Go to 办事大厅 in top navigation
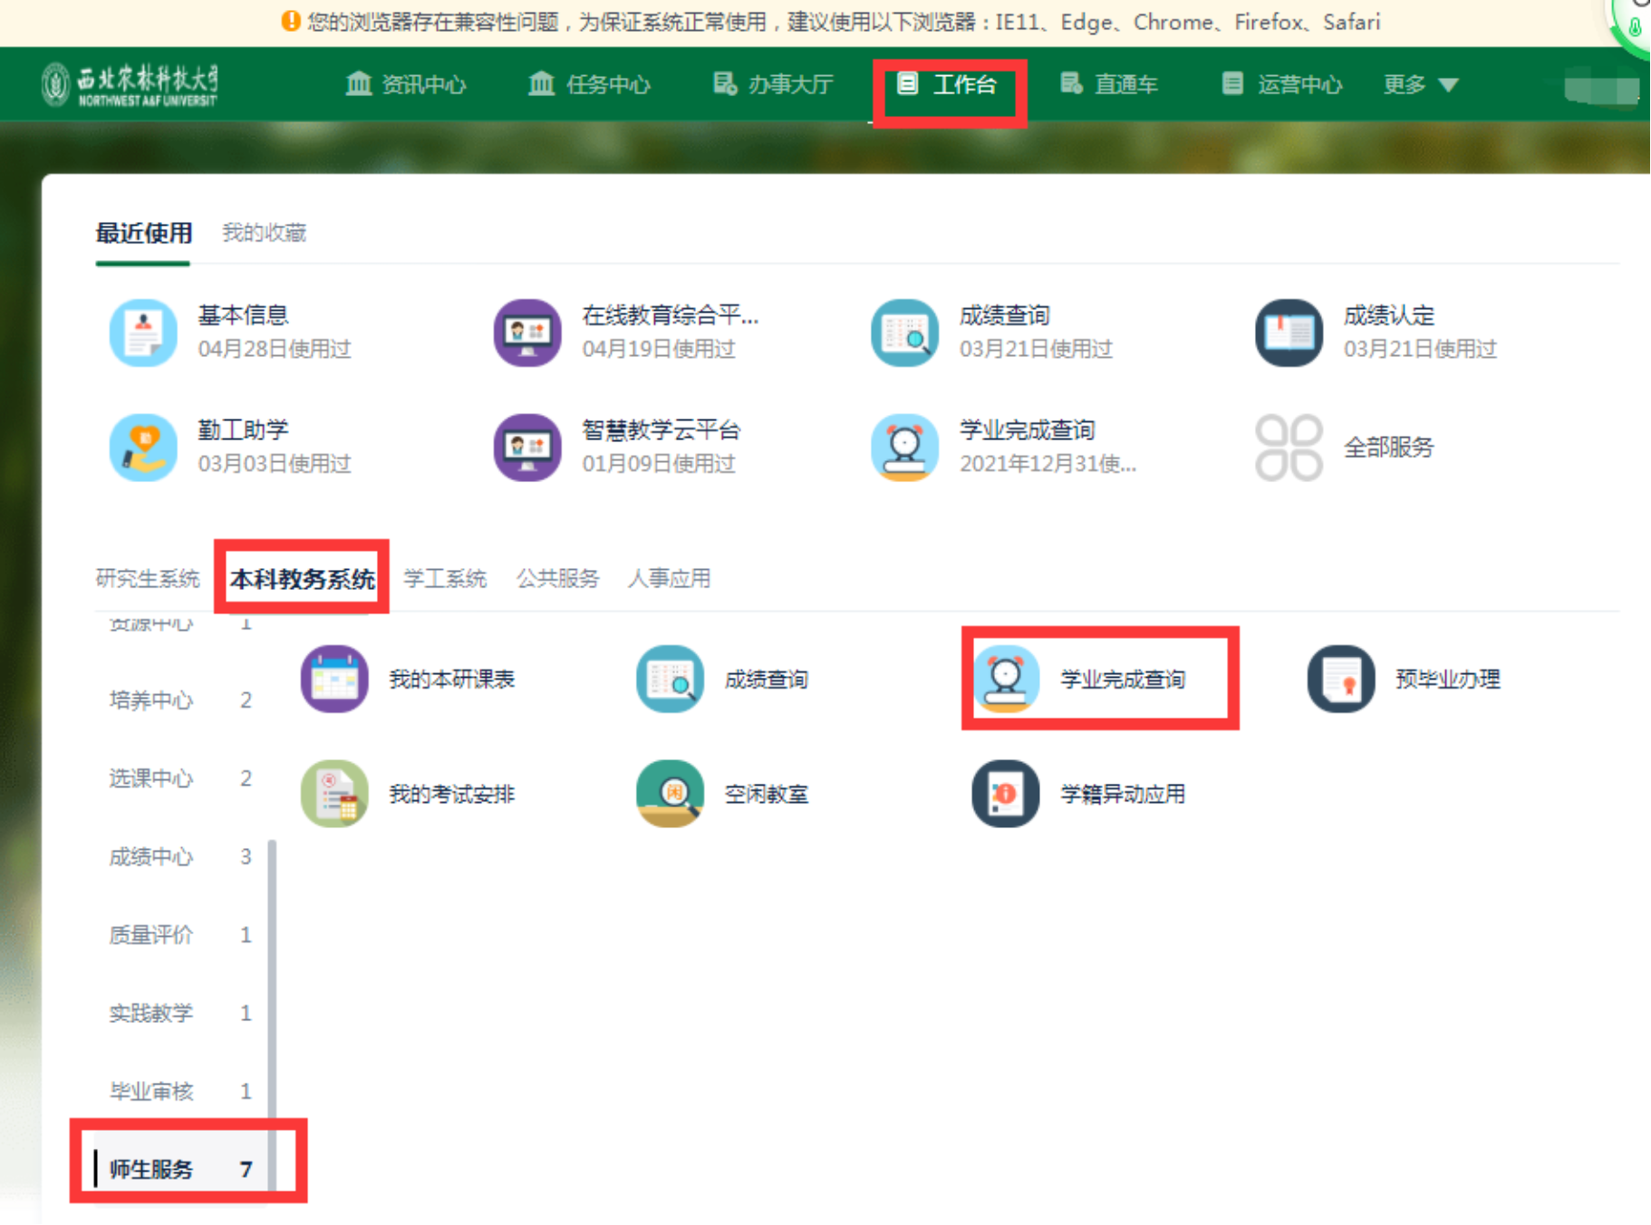This screenshot has width=1651, height=1225. [x=773, y=85]
